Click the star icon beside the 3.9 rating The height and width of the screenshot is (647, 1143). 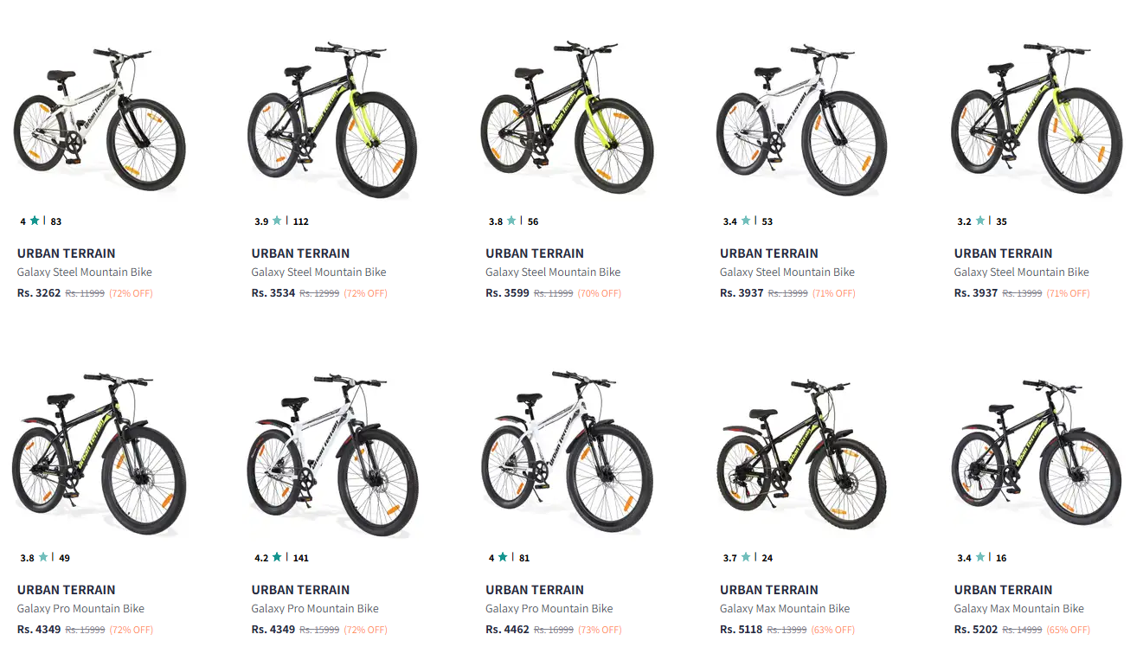277,221
